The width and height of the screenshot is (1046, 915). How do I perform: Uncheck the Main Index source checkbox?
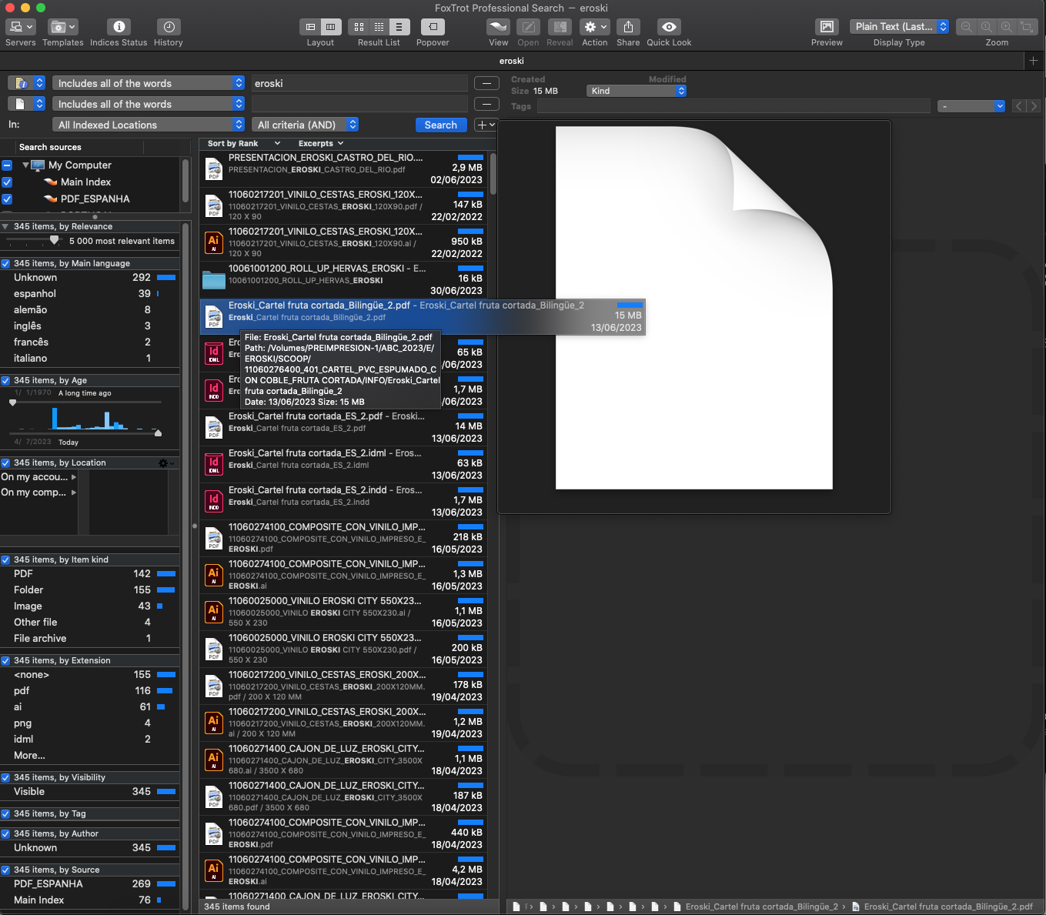click(x=7, y=182)
